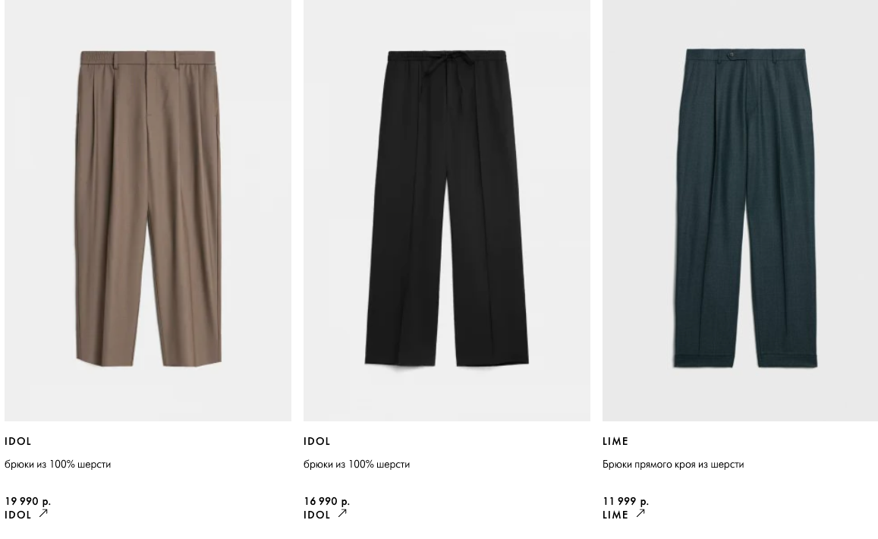This screenshot has width=878, height=539.
Task: Open 'Брюки прямого кроя из шерсти' product title
Action: tap(673, 465)
